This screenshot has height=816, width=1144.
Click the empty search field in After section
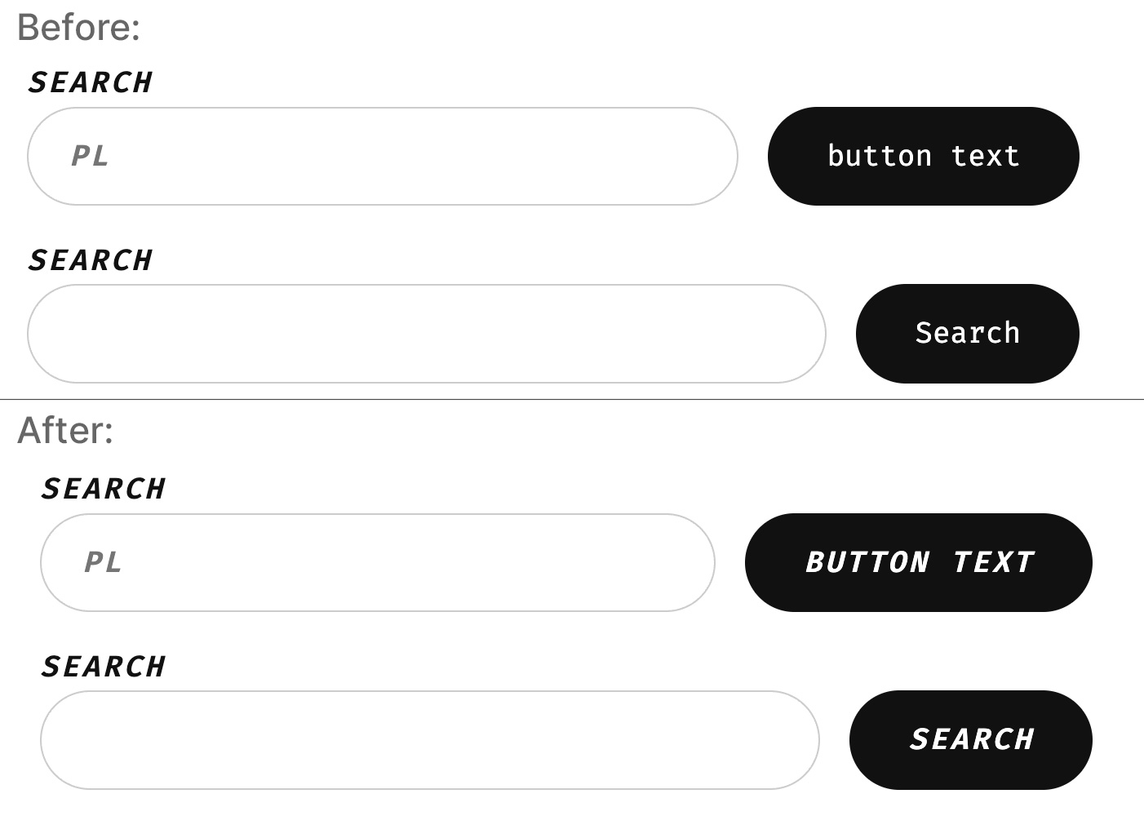pos(428,739)
